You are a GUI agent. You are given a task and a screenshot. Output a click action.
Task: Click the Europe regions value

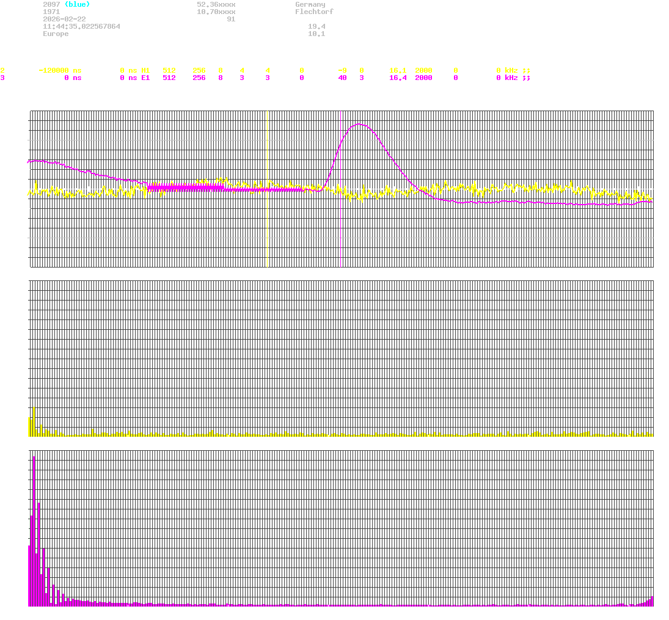tap(55, 33)
